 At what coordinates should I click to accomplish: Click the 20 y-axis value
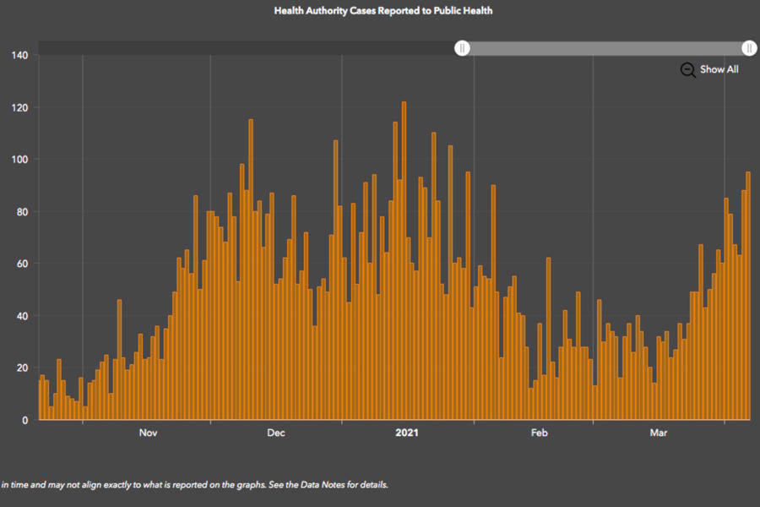click(x=22, y=368)
